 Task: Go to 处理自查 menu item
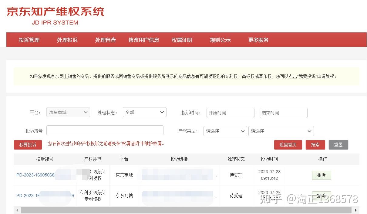pos(106,40)
